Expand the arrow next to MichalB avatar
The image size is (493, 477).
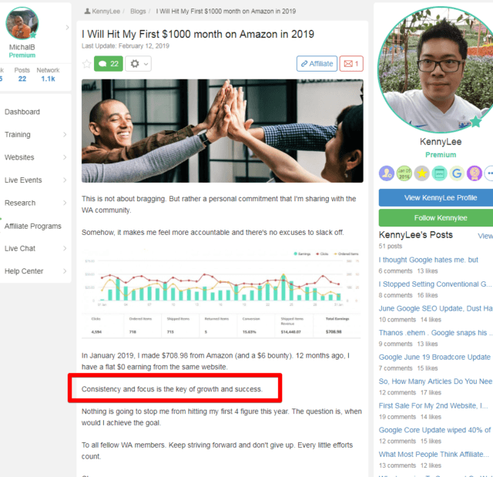tap(67, 28)
